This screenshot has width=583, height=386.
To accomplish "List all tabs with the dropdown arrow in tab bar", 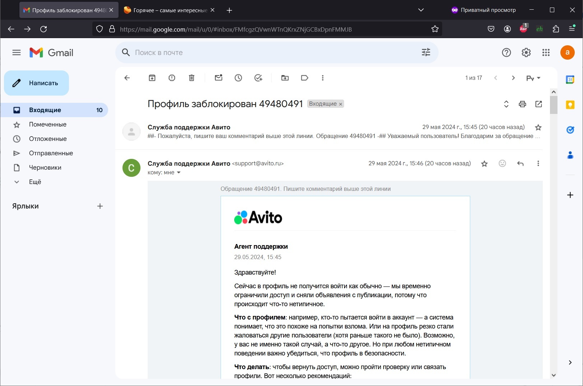I will (x=421, y=10).
